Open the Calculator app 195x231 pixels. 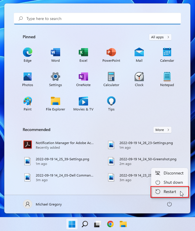[111, 79]
